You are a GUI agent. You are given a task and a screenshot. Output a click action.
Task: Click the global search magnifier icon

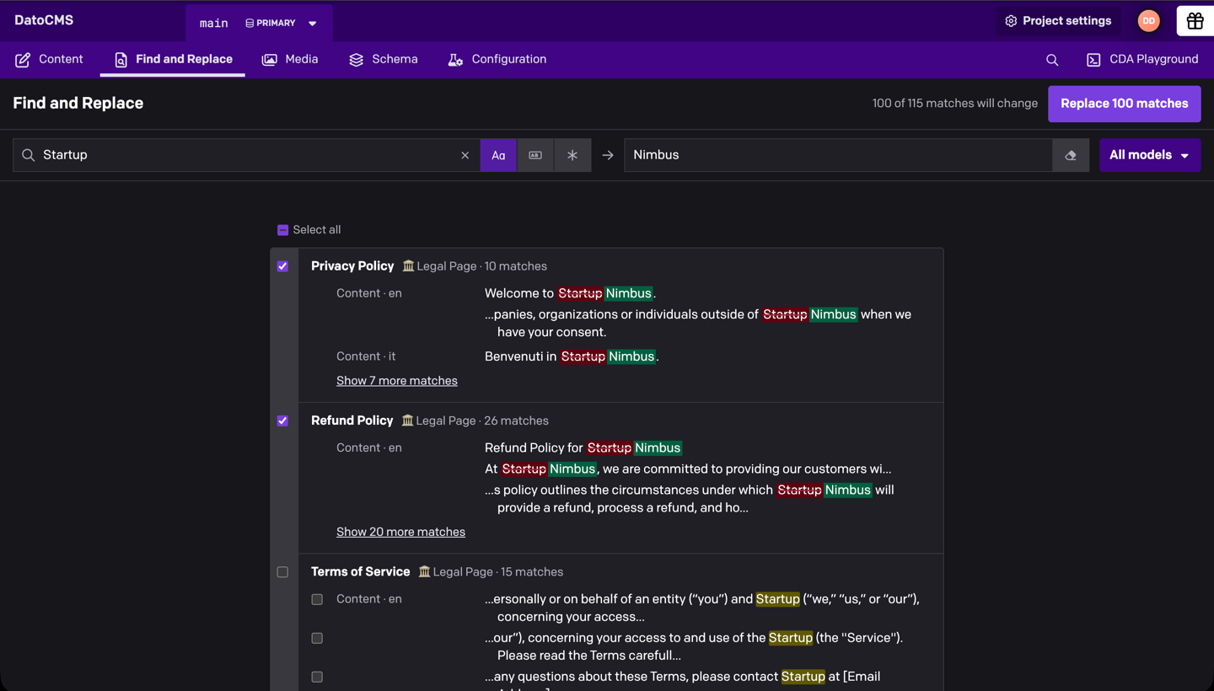click(1052, 60)
